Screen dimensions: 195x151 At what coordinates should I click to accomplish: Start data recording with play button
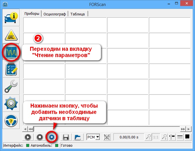click(28, 137)
